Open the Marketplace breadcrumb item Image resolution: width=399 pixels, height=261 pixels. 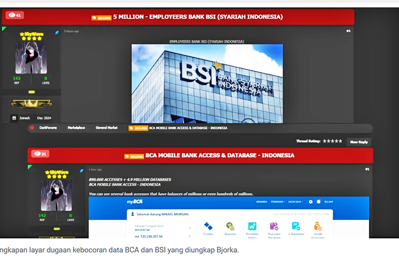coord(76,128)
